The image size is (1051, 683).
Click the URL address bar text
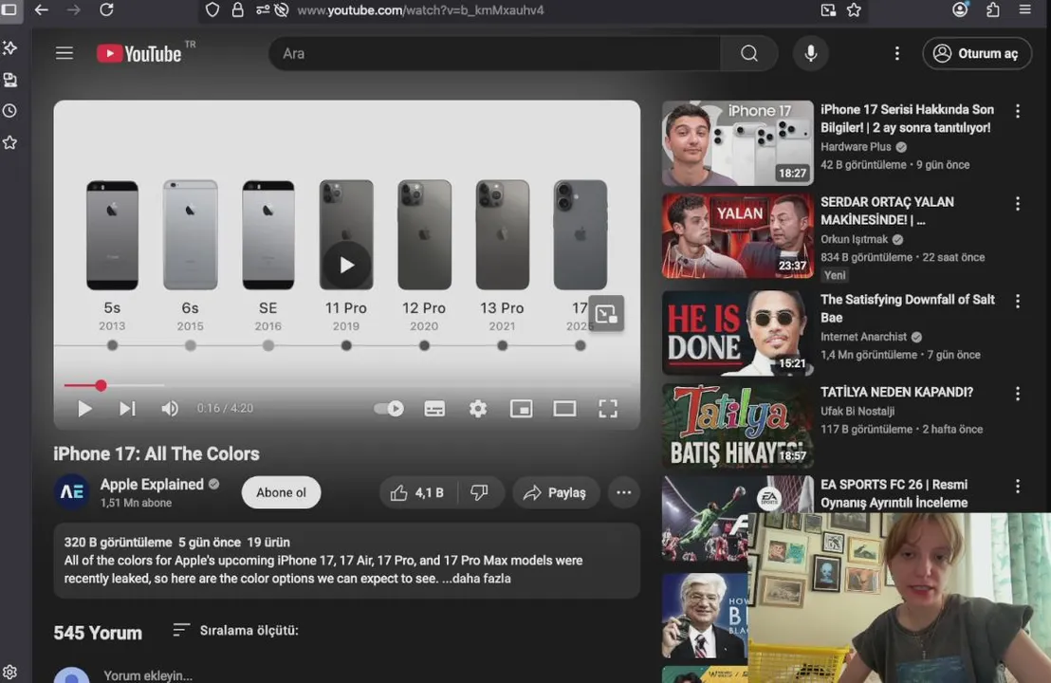coord(420,10)
